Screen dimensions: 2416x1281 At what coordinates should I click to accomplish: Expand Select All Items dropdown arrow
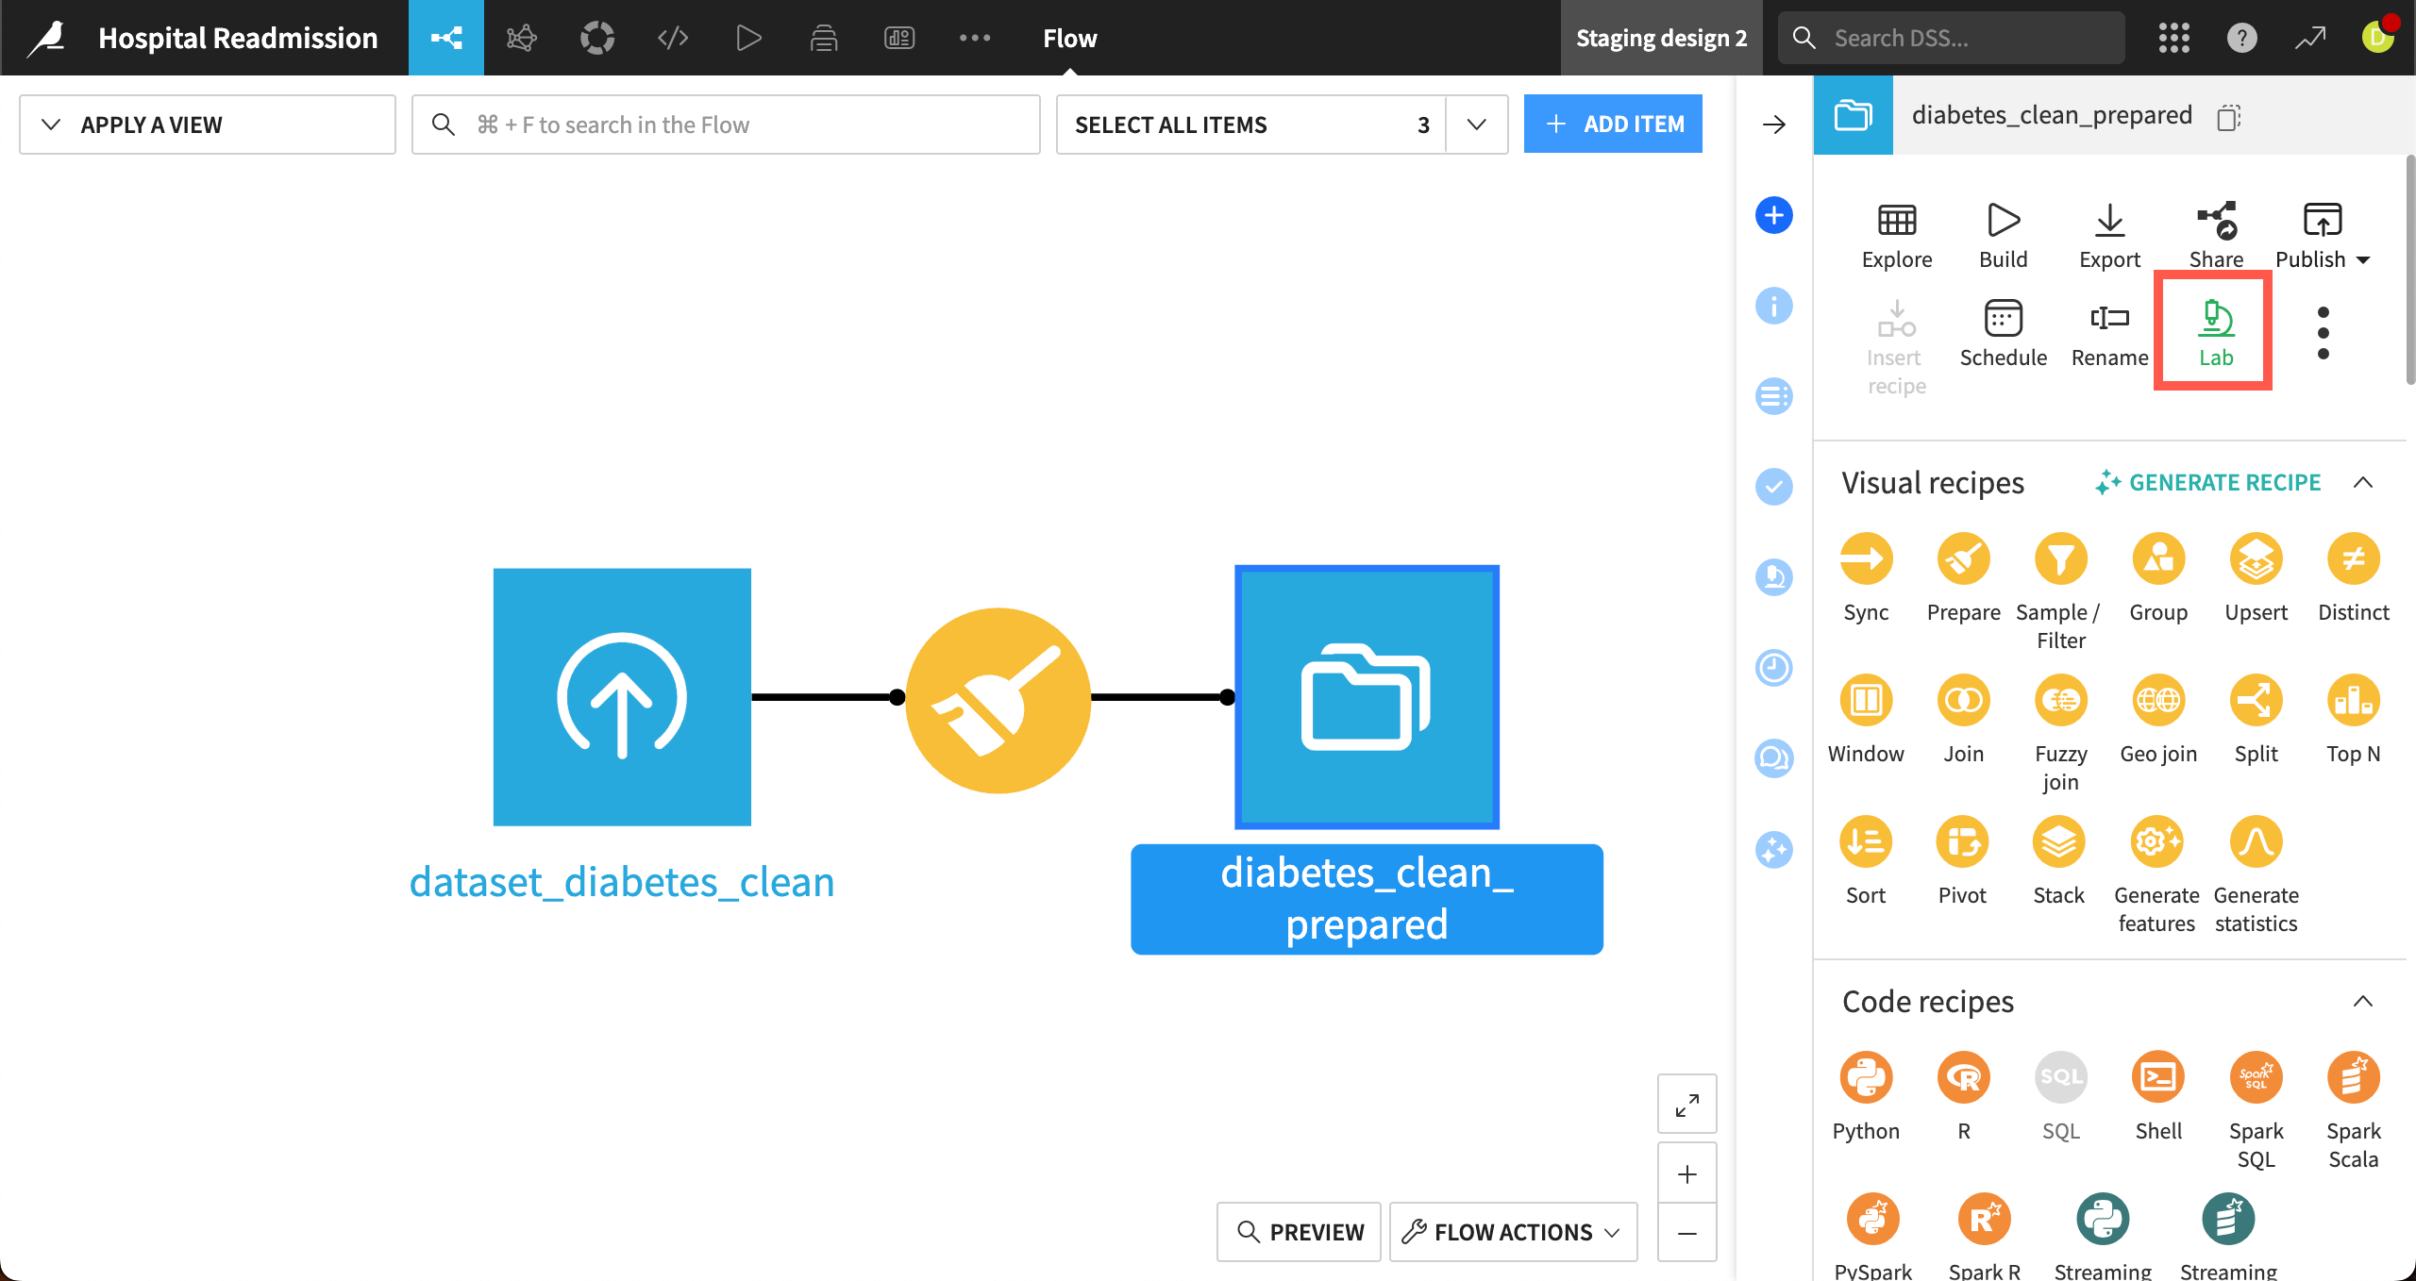(x=1476, y=125)
